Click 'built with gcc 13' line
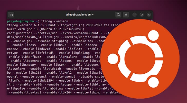Screen dimensions: 187x103 point(45,29)
